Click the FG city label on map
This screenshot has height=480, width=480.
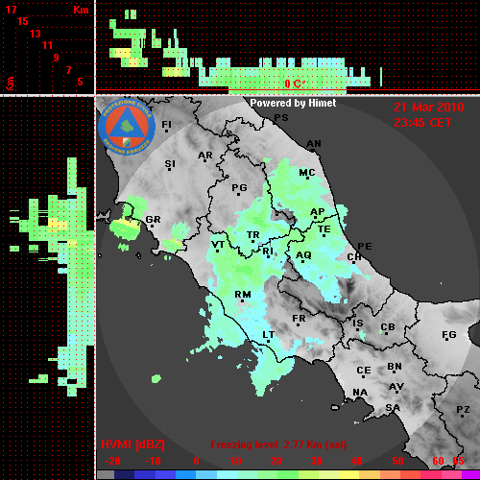448,335
